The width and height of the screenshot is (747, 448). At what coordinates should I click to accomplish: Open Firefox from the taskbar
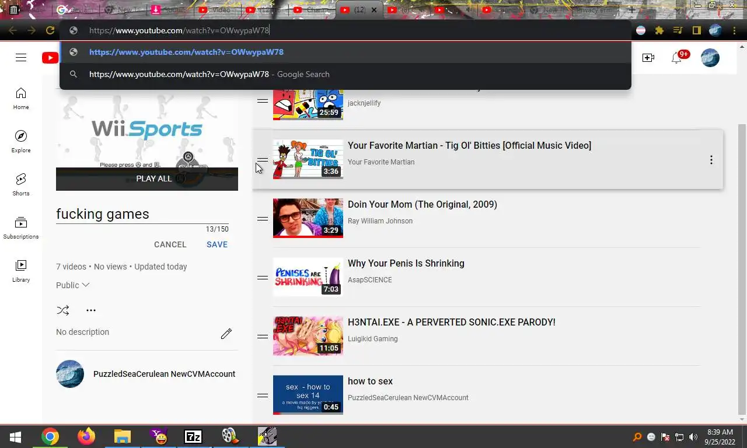click(86, 436)
